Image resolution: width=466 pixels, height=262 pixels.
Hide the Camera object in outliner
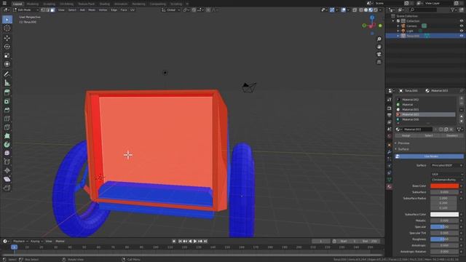[x=461, y=26]
